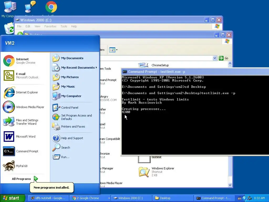The height and width of the screenshot is (202, 269).
Task: Open Microsoft Outlook E-mail entry
Action: click(25, 75)
